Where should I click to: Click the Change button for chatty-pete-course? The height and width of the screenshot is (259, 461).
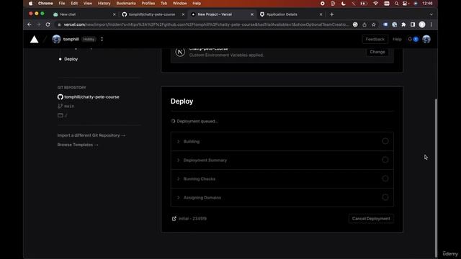click(377, 52)
